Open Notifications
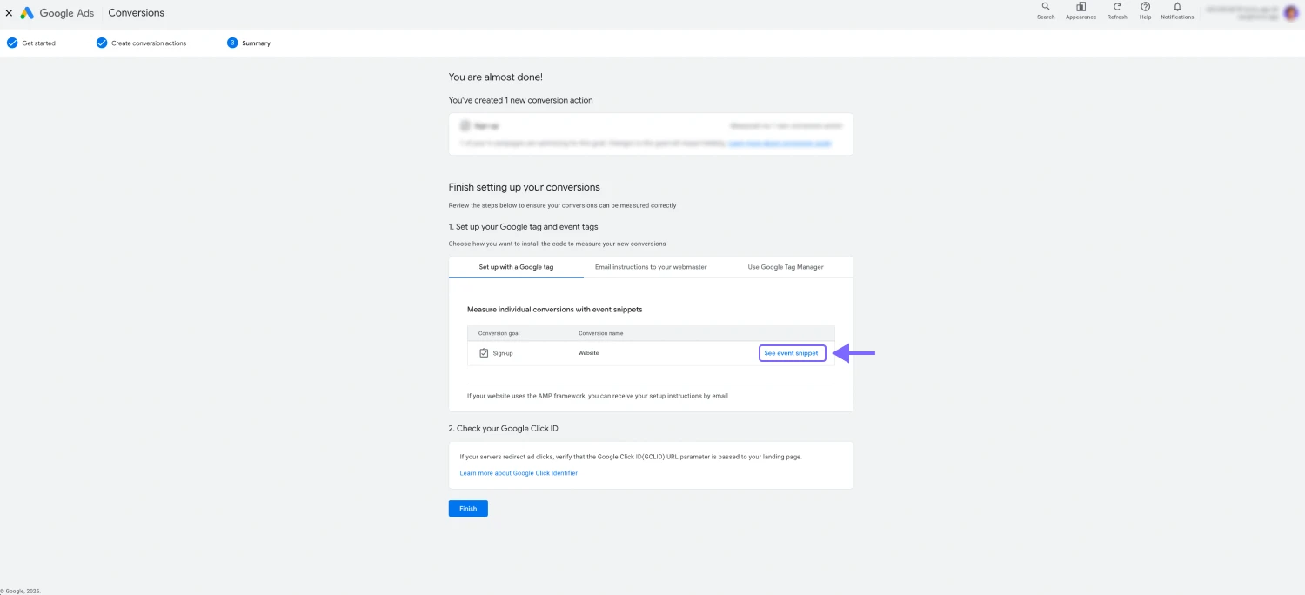This screenshot has width=1305, height=595. (x=1177, y=10)
